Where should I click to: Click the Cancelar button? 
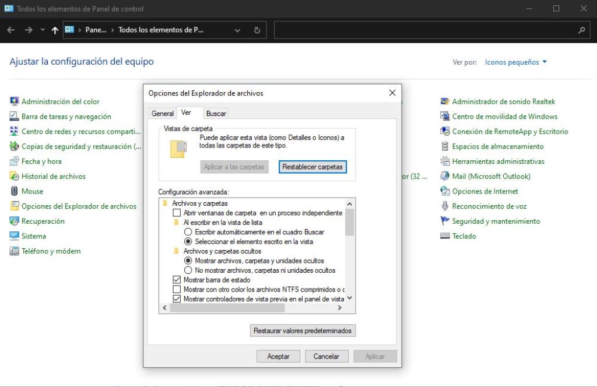click(x=326, y=356)
